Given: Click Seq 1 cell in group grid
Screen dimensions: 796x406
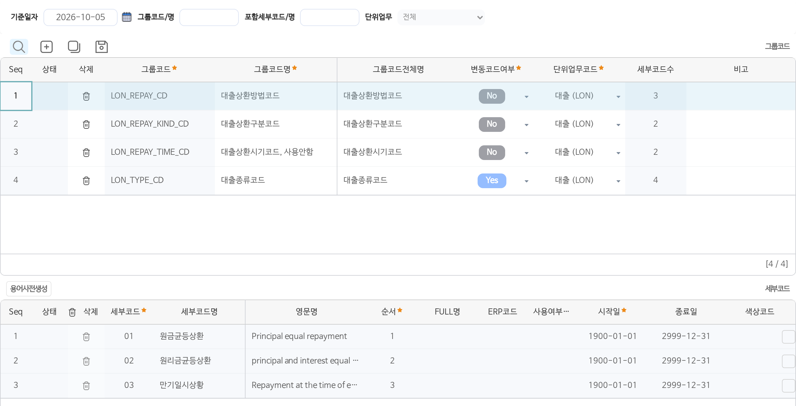Looking at the screenshot, I should tap(16, 96).
